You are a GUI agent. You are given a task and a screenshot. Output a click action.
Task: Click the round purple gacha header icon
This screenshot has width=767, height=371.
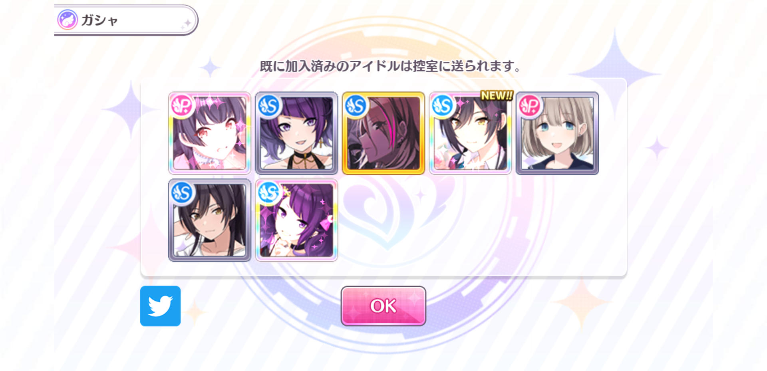[67, 20]
